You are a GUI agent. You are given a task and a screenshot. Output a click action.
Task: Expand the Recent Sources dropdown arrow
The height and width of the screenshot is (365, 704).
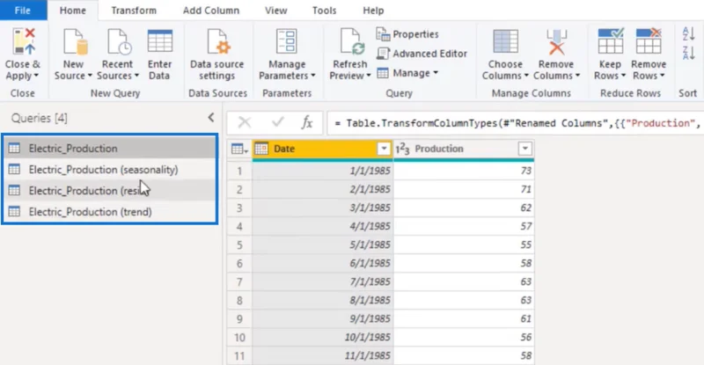136,76
